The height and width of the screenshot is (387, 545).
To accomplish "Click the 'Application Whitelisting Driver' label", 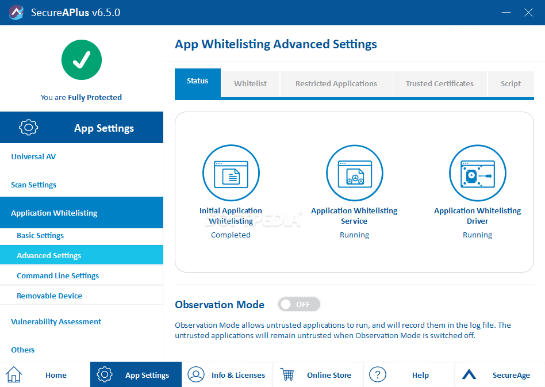I will tap(478, 216).
